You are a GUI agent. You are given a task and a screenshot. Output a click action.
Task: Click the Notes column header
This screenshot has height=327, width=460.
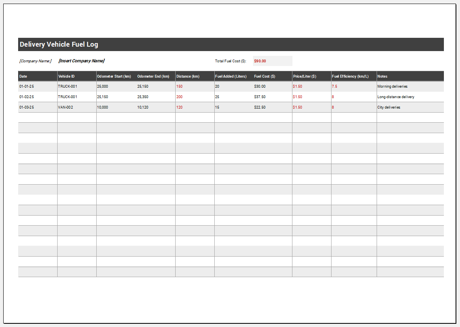click(382, 76)
